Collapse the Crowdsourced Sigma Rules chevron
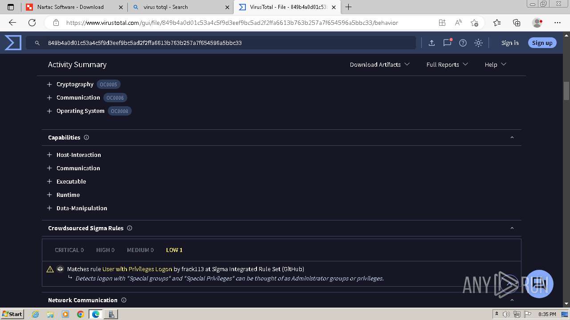The height and width of the screenshot is (320, 570). (512, 228)
